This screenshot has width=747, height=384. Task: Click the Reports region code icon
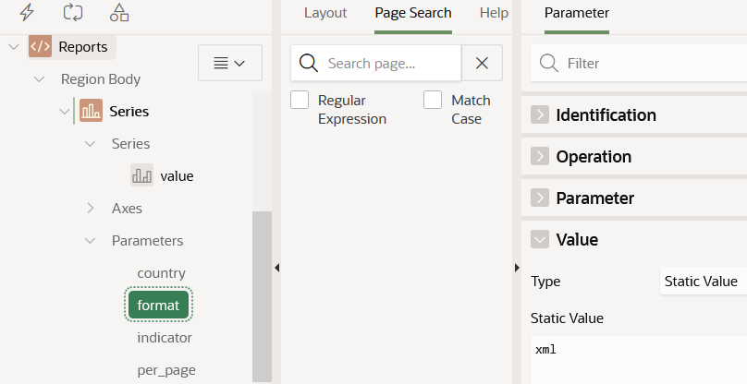tap(40, 46)
